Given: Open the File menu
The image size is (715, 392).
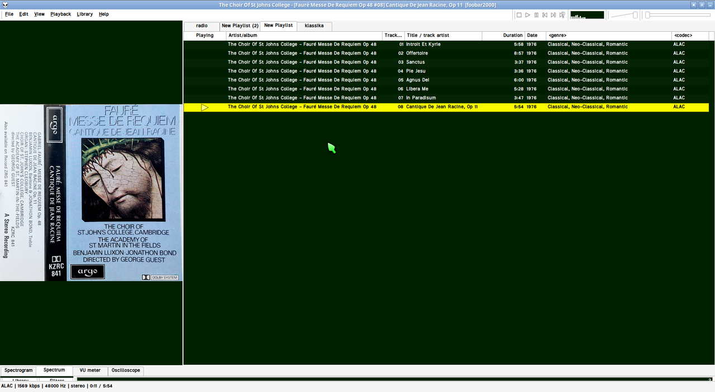Looking at the screenshot, I should pos(9,14).
